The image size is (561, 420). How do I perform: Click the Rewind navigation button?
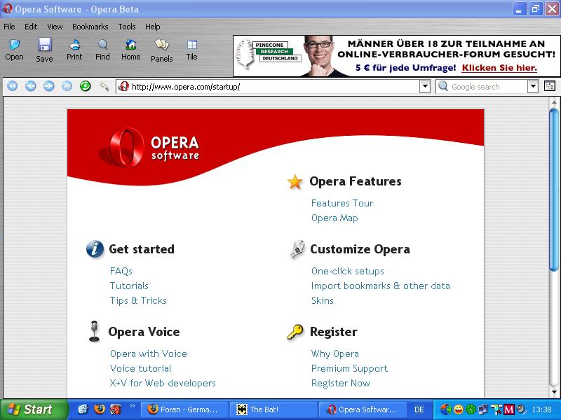click(12, 86)
